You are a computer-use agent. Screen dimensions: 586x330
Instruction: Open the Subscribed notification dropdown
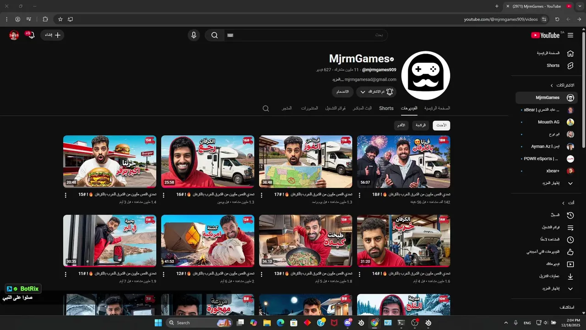click(x=376, y=92)
